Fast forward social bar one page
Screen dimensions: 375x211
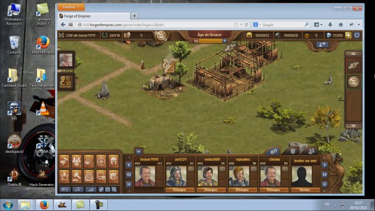click(x=325, y=175)
